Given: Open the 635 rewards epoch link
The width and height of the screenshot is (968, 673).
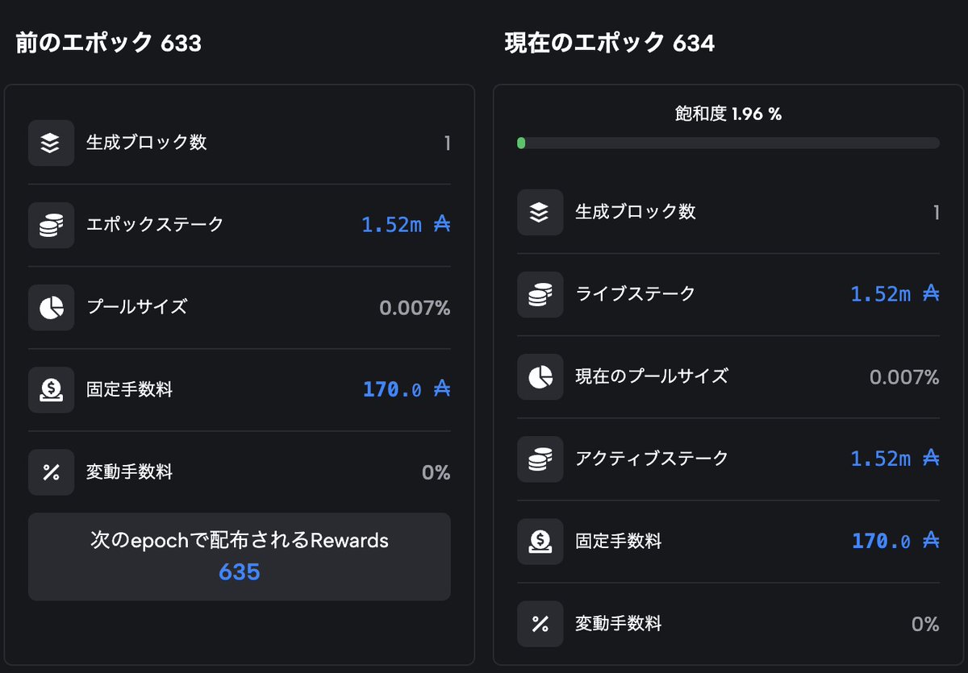Looking at the screenshot, I should coord(240,572).
